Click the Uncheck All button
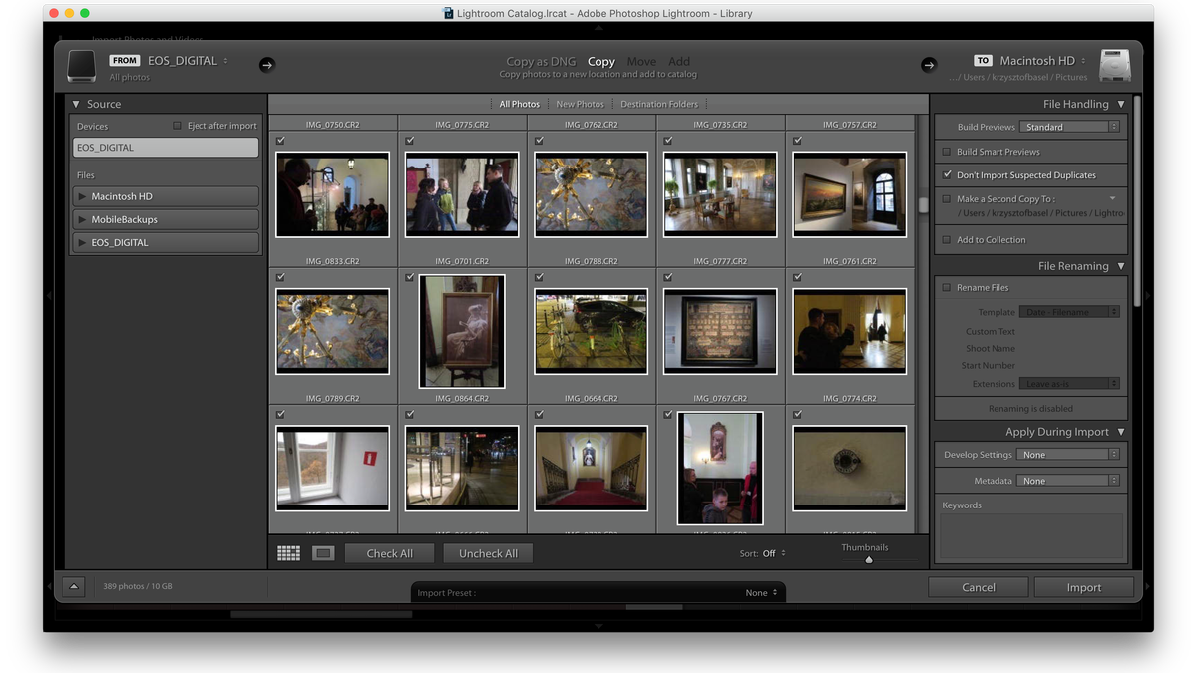 point(488,552)
